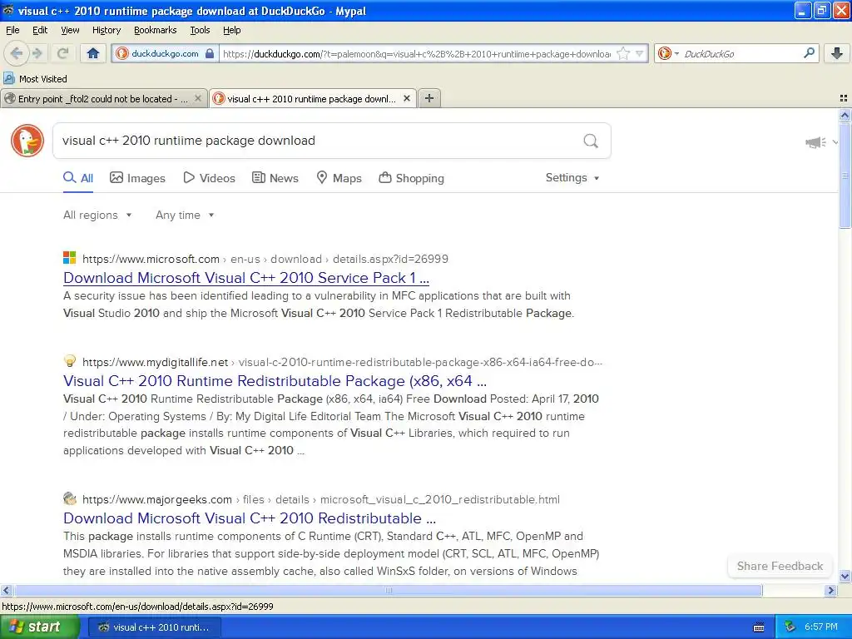The image size is (852, 639).
Task: Click the Share Feedback button
Action: pyautogui.click(x=780, y=566)
